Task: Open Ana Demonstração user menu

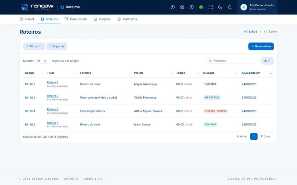Action: [257, 7]
